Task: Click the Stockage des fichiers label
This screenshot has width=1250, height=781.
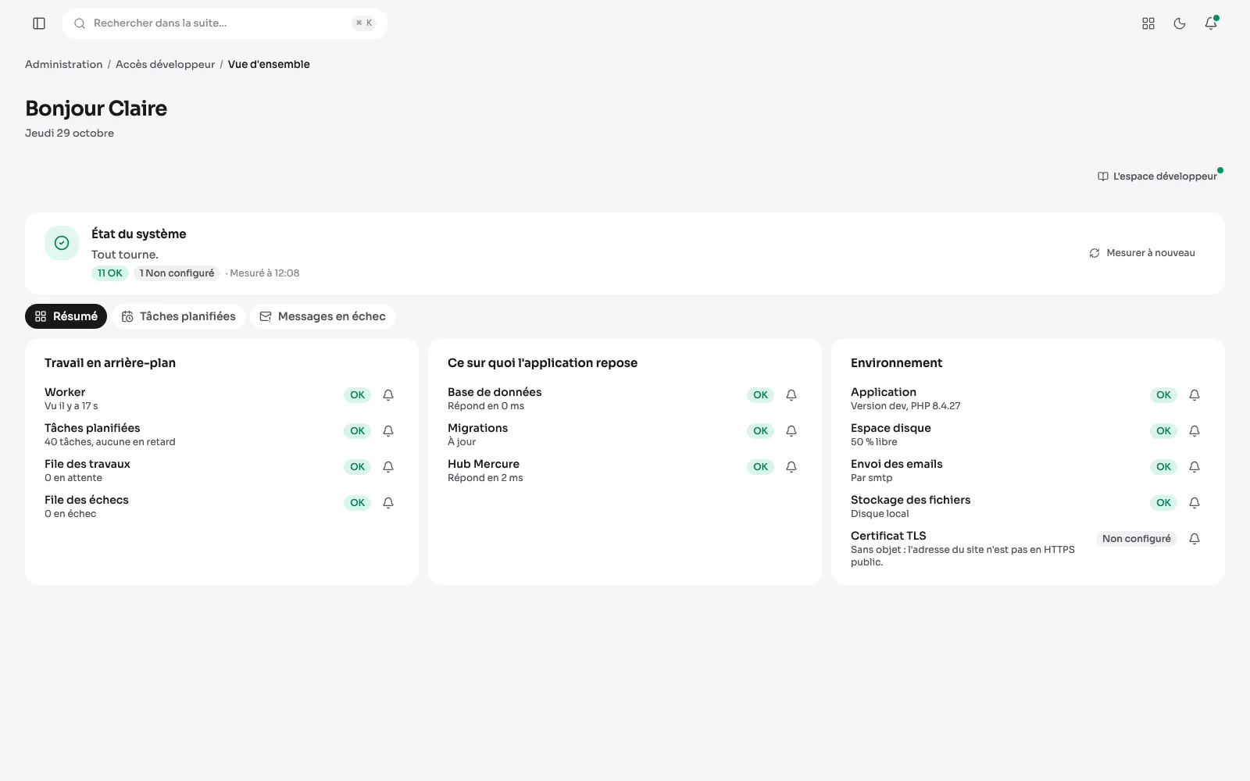Action: (911, 500)
